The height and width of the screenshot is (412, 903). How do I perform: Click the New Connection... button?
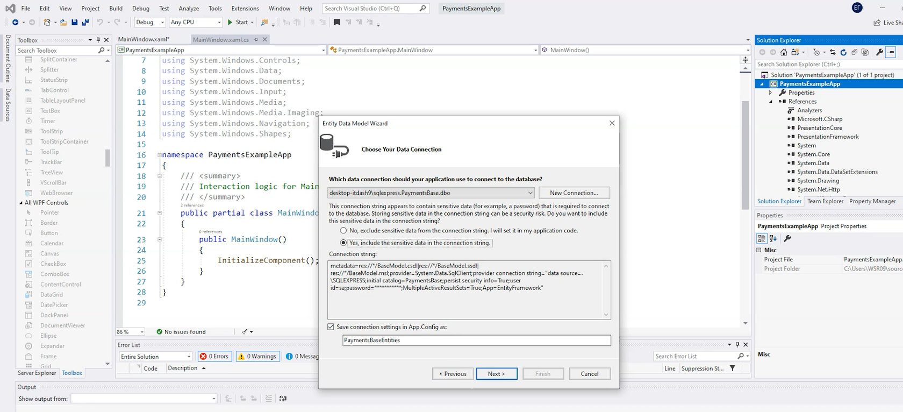coord(574,193)
